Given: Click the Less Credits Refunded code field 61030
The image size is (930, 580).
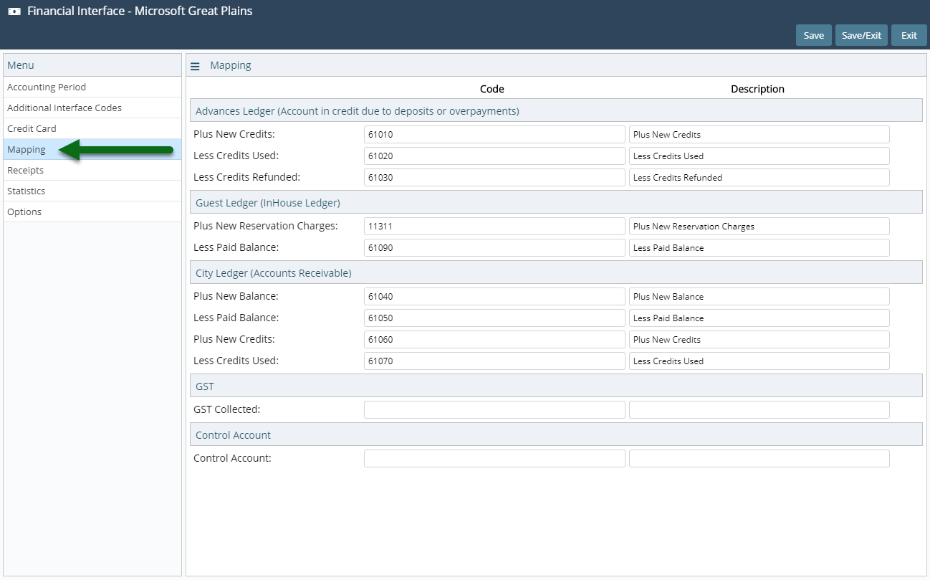Looking at the screenshot, I should (x=494, y=177).
